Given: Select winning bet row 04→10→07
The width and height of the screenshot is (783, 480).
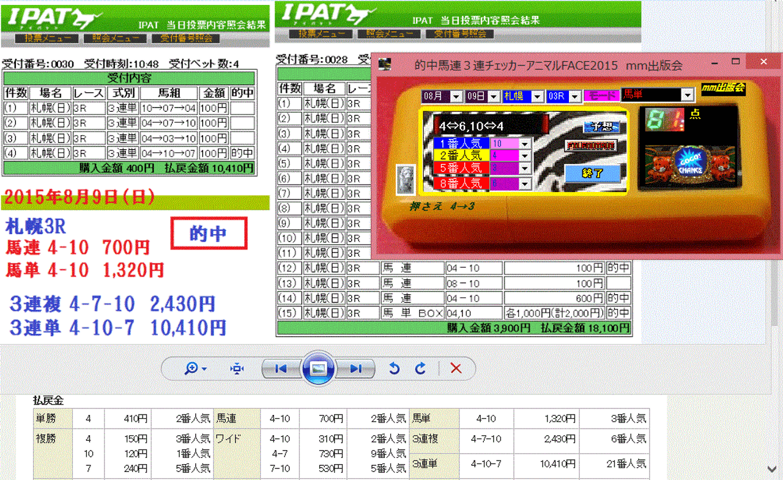Looking at the screenshot, I should tap(129, 153).
